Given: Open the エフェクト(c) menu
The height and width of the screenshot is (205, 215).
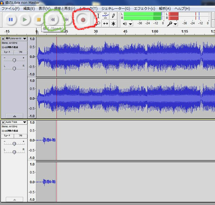Looking at the screenshot, I should [x=144, y=9].
